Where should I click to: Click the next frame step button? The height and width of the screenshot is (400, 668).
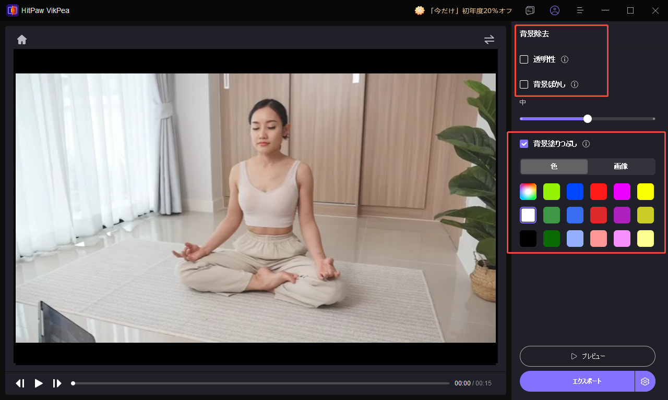(57, 383)
